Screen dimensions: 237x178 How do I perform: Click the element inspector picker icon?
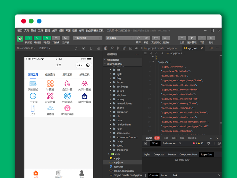(145, 143)
